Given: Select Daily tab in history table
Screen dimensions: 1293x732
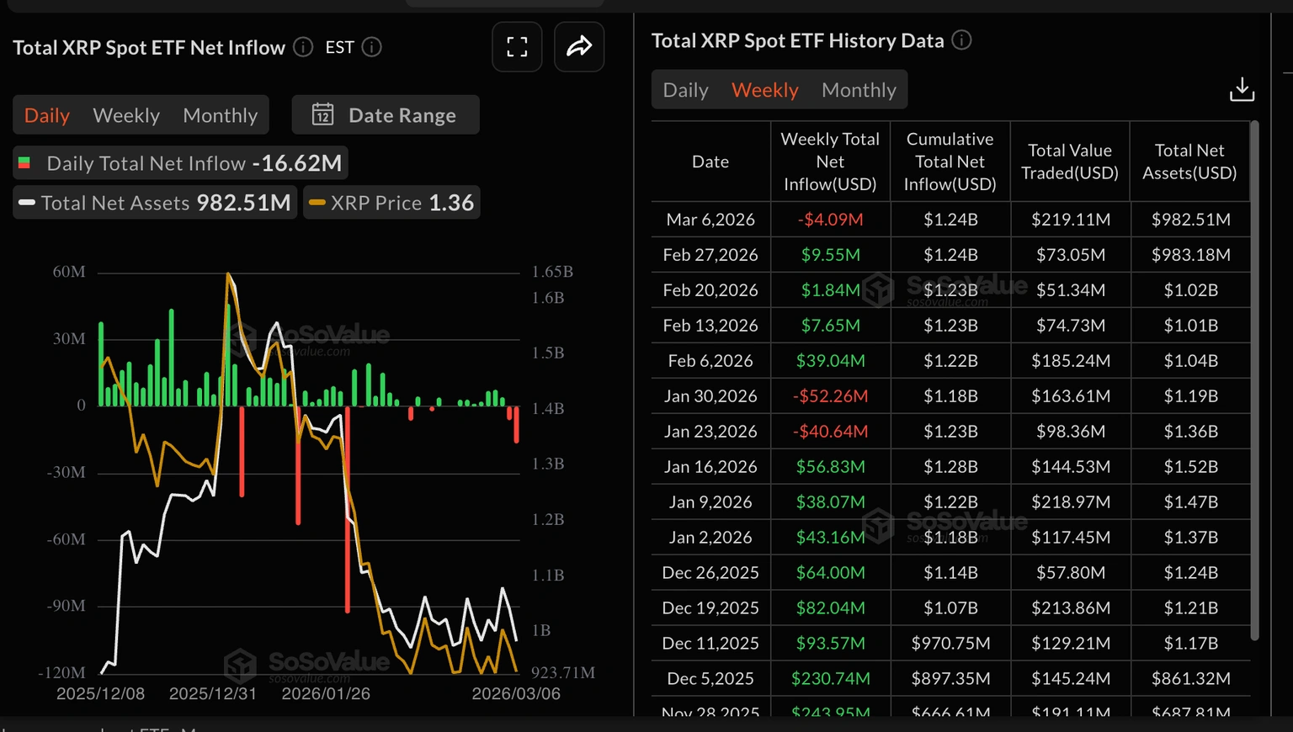Looking at the screenshot, I should click(x=685, y=90).
